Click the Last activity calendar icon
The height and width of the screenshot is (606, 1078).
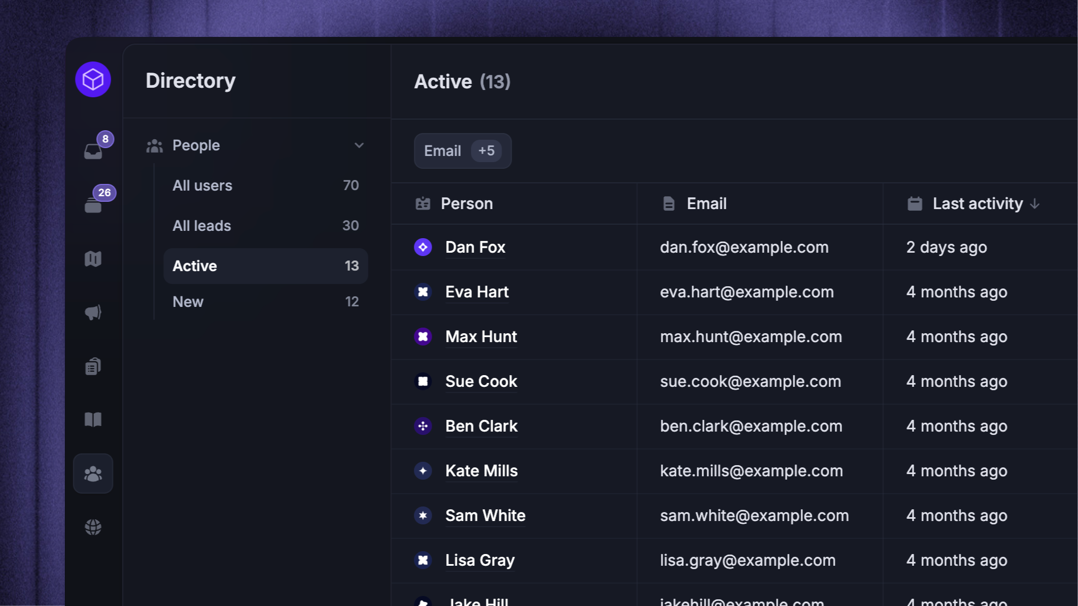click(915, 203)
